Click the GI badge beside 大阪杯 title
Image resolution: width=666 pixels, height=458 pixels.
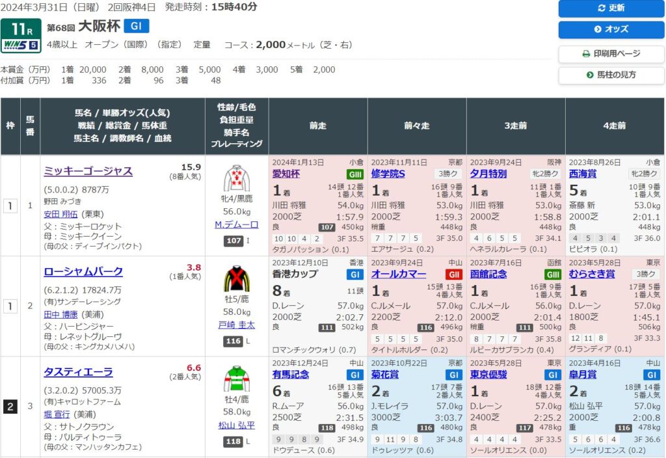[137, 26]
